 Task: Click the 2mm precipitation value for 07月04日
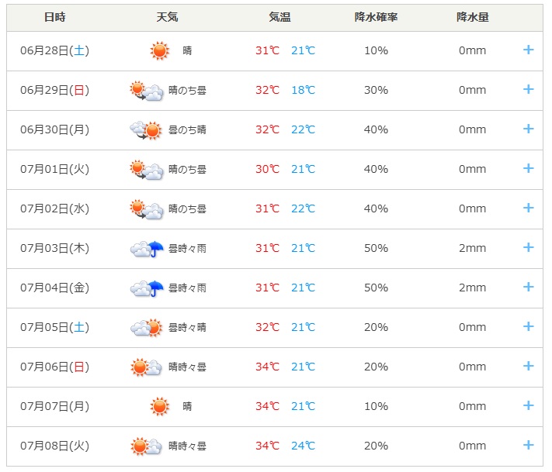472,288
